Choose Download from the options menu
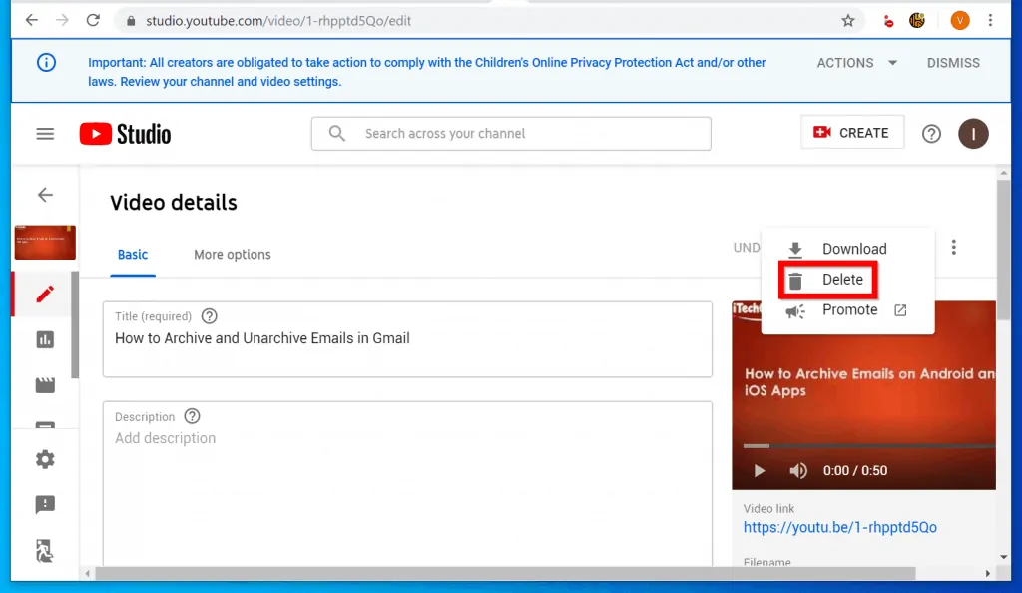The height and width of the screenshot is (593, 1022). coord(853,249)
